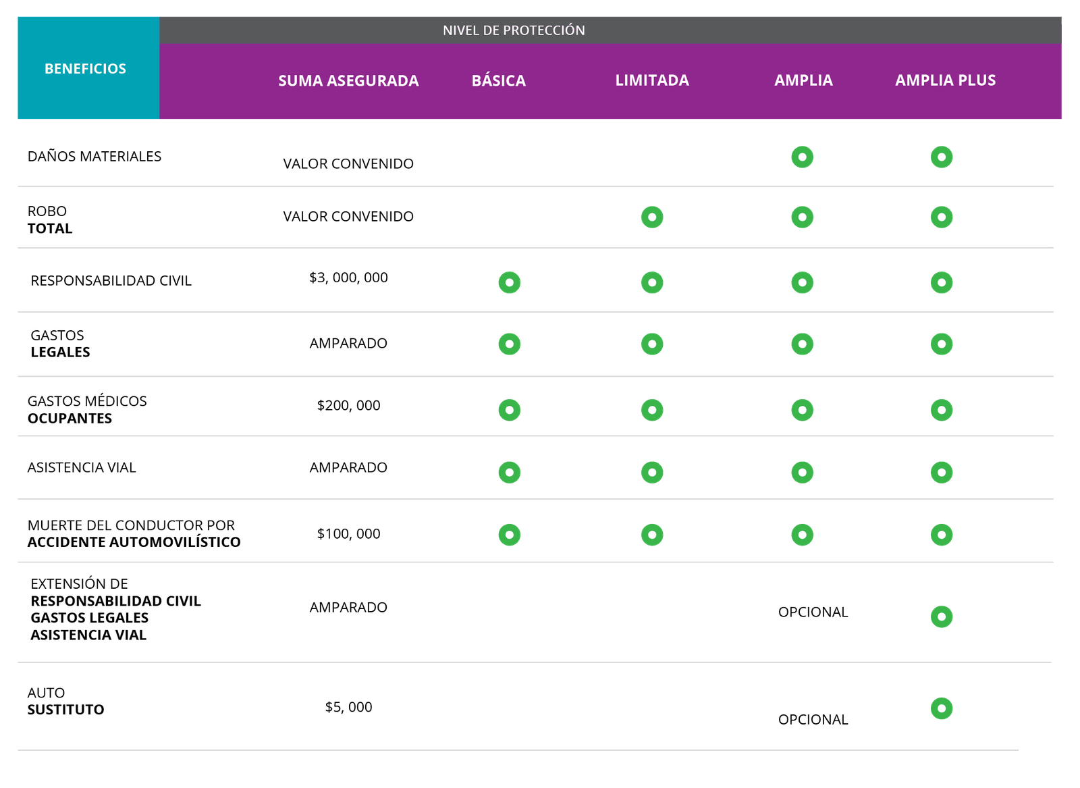Click the BÁSICA column header

pyautogui.click(x=498, y=80)
